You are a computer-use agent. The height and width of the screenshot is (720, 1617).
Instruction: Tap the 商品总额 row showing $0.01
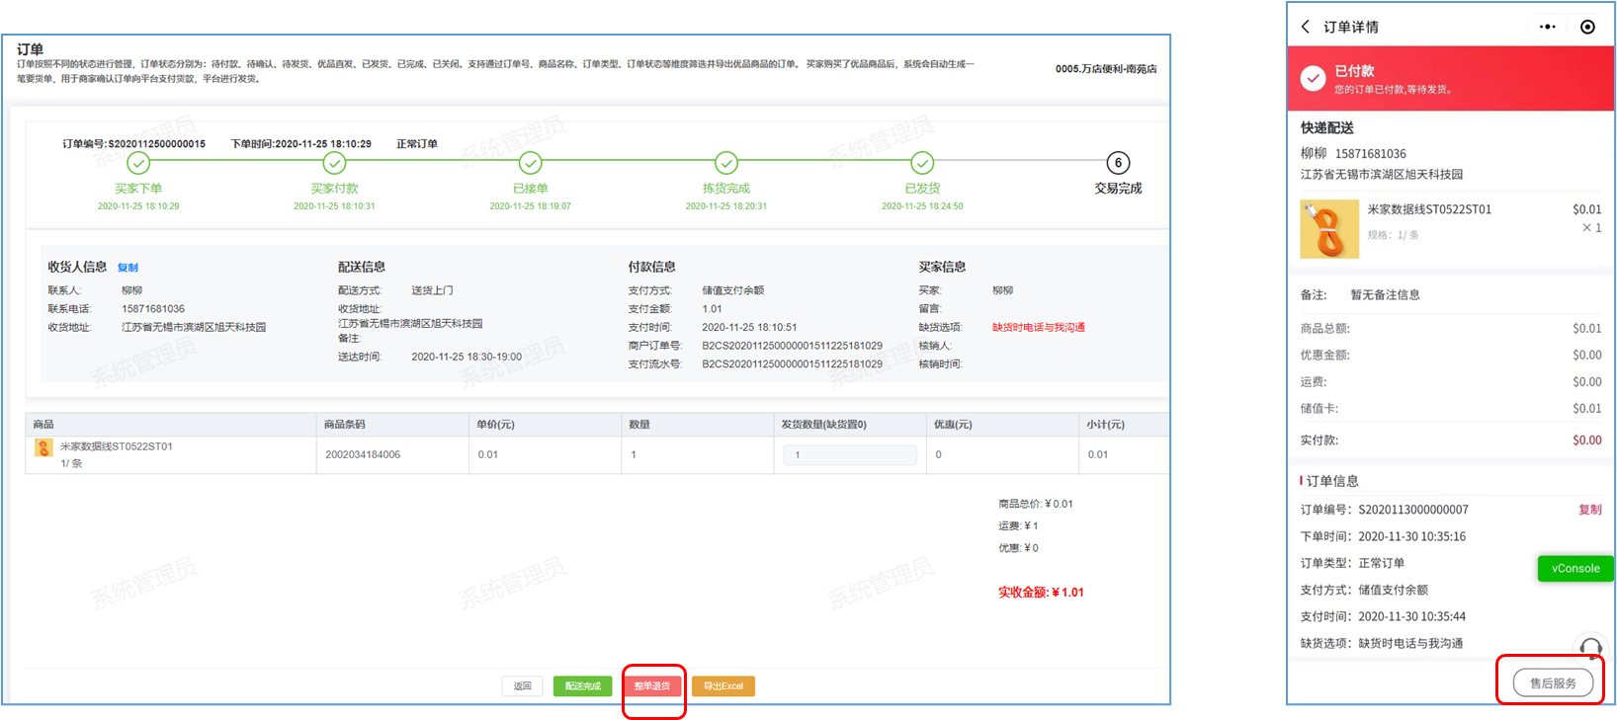1451,329
